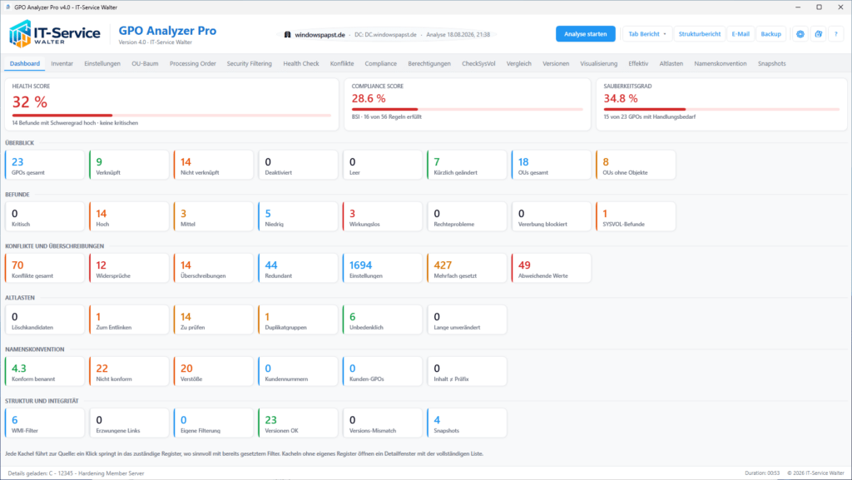Click the Abweichende Werte tile

pyautogui.click(x=552, y=268)
